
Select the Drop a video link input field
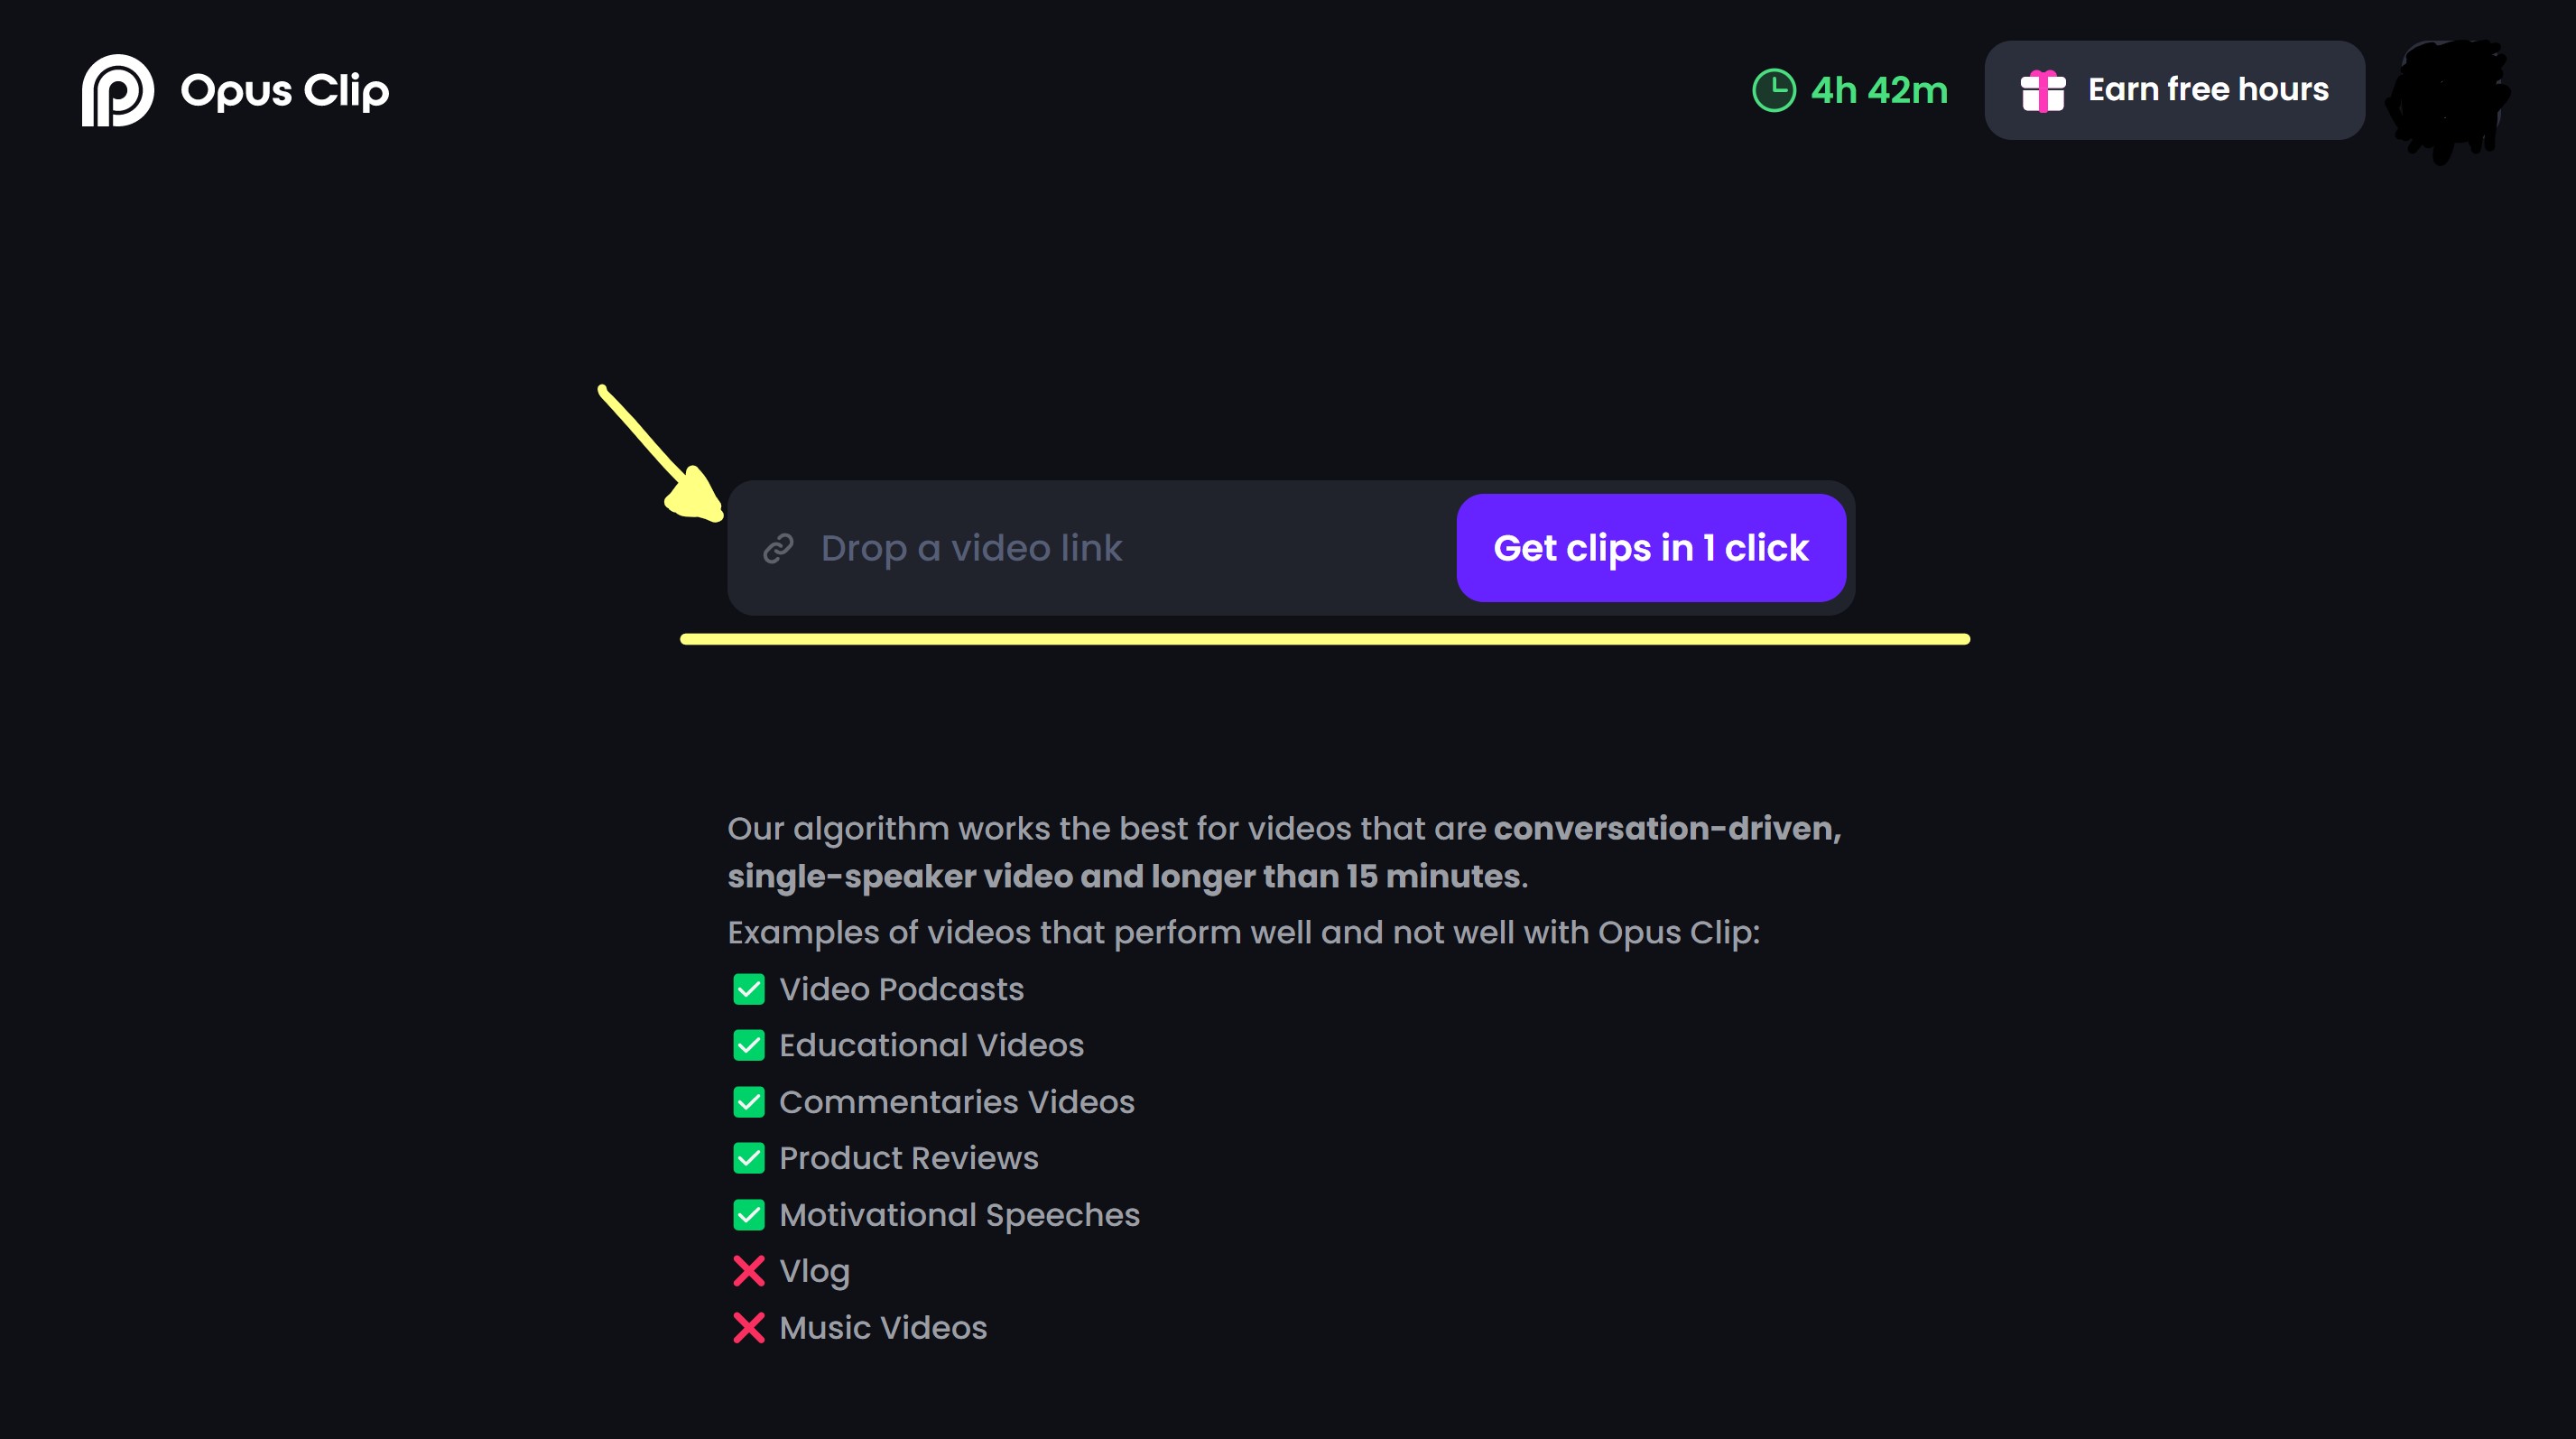(x=1087, y=547)
